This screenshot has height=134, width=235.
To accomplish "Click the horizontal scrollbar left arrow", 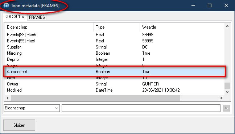I will coord(8,98).
